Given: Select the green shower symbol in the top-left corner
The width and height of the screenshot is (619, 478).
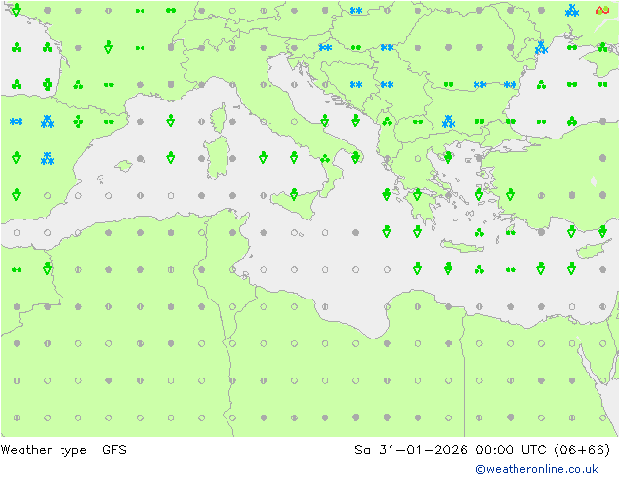Looking at the screenshot, I should click(x=16, y=10).
